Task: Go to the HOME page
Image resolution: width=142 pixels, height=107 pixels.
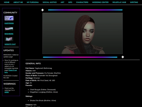Action: pyautogui.click(x=7, y=2)
